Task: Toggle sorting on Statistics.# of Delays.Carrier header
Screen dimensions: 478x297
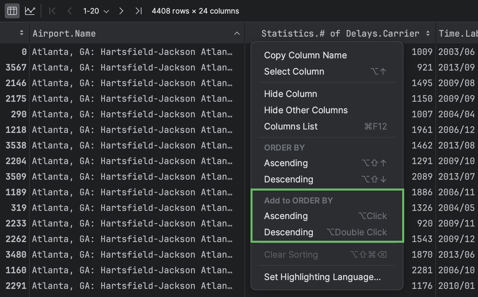Action: pyautogui.click(x=428, y=33)
